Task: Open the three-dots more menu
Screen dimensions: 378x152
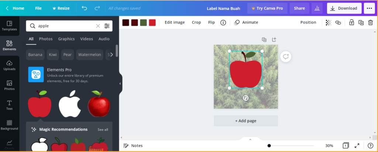Action: click(x=369, y=8)
